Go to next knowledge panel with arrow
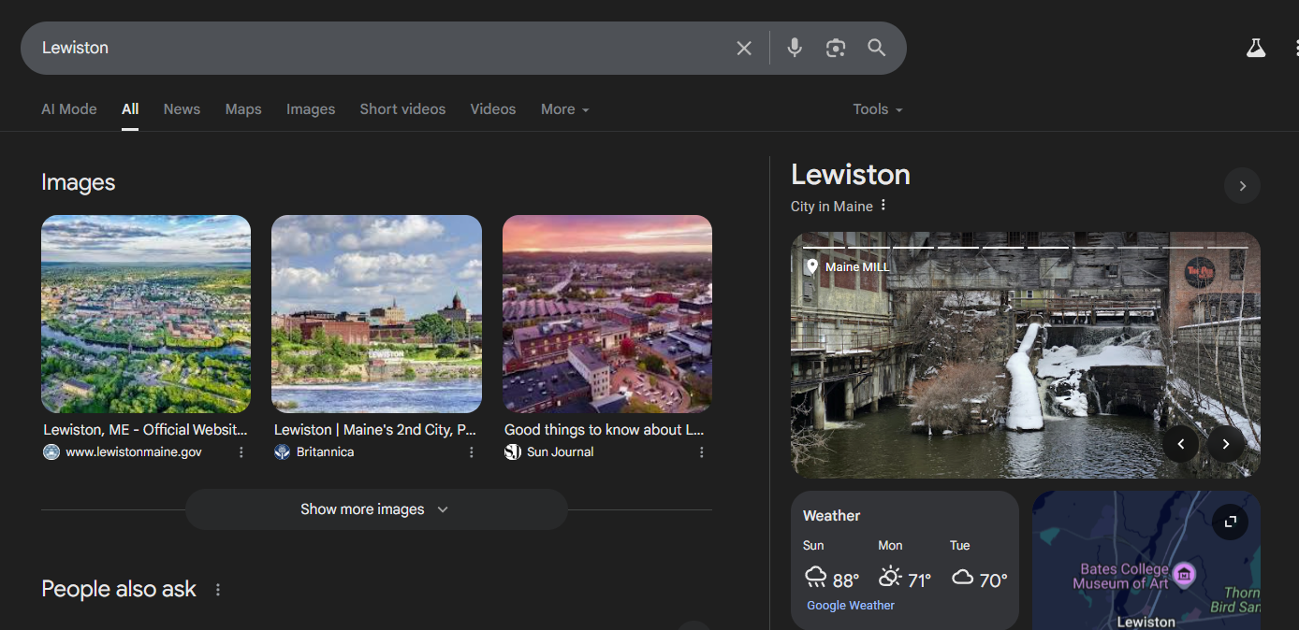Screen dimensions: 1299x630 tap(1242, 186)
